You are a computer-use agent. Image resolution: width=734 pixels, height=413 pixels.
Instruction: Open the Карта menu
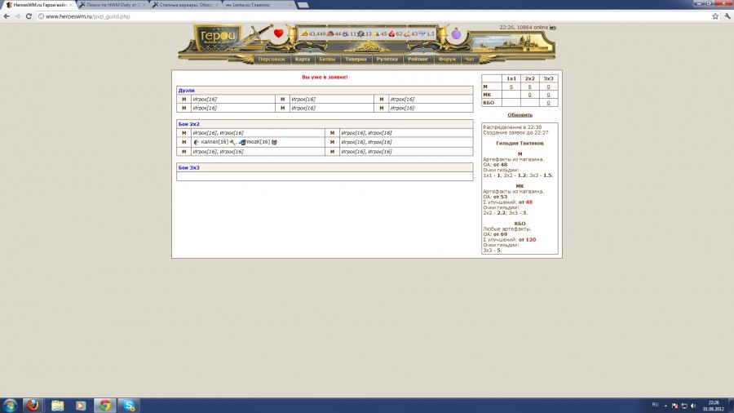pyautogui.click(x=303, y=60)
